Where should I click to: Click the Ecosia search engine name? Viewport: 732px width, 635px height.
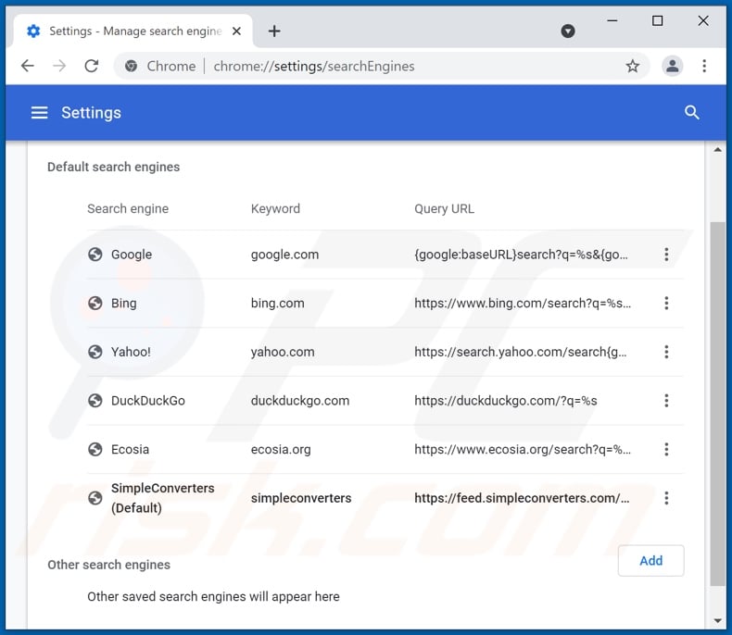(x=130, y=450)
